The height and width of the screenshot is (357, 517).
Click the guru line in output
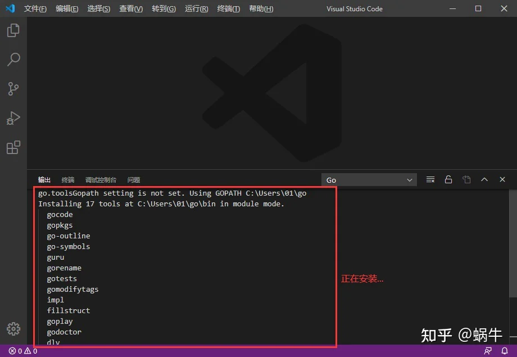(x=56, y=257)
